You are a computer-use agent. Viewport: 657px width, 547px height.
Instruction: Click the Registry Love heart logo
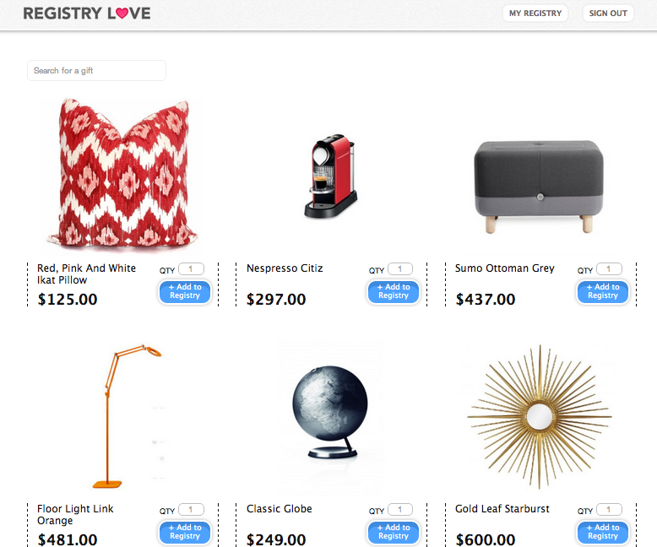87,14
